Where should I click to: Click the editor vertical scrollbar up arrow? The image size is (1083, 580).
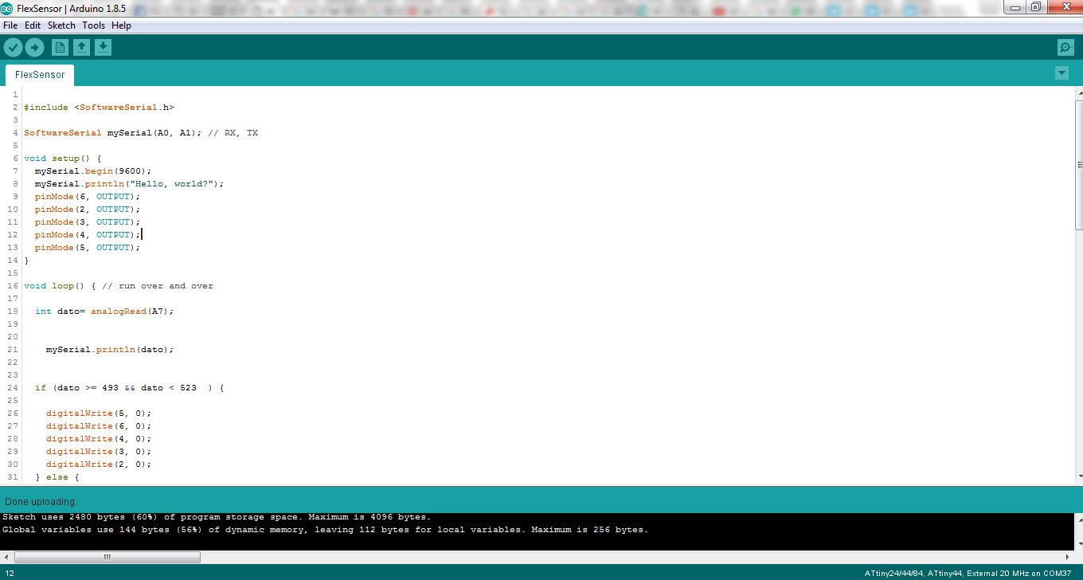(1079, 92)
